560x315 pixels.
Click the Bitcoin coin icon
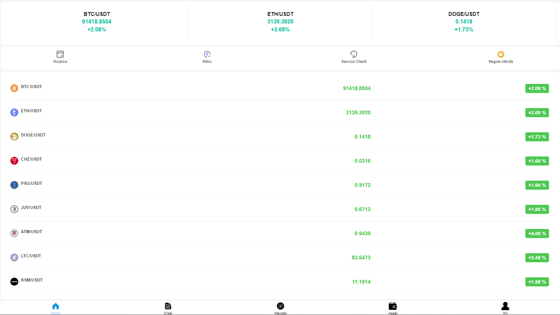click(x=14, y=88)
